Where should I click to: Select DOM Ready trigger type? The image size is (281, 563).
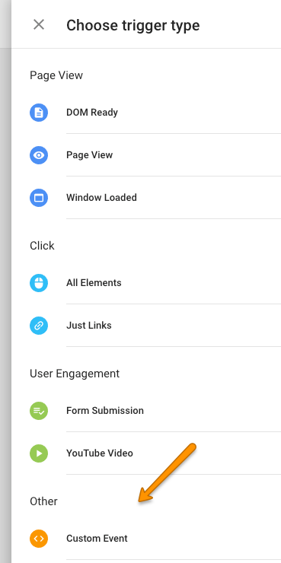[155, 113]
